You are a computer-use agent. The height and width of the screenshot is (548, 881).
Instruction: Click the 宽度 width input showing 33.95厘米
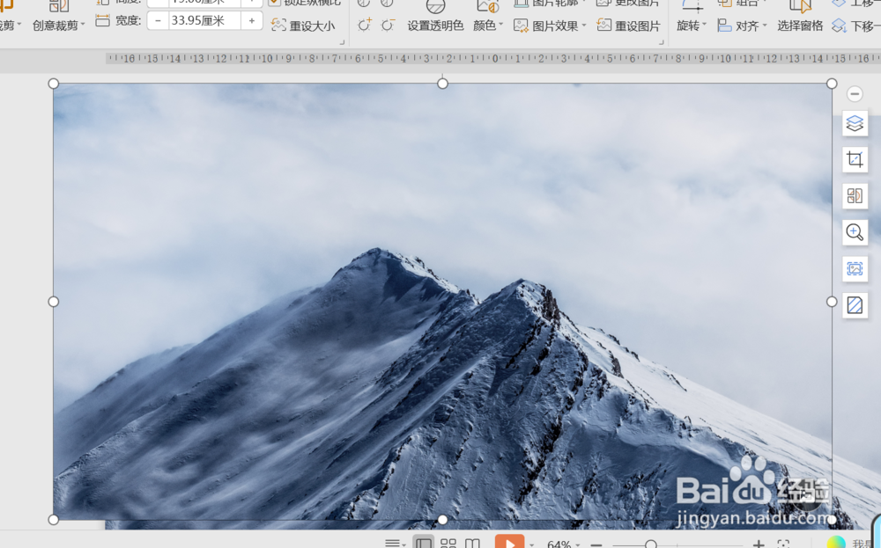[205, 21]
